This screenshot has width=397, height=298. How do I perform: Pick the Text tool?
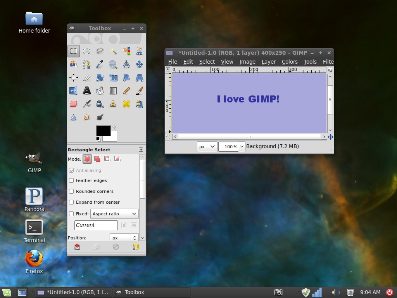click(87, 91)
